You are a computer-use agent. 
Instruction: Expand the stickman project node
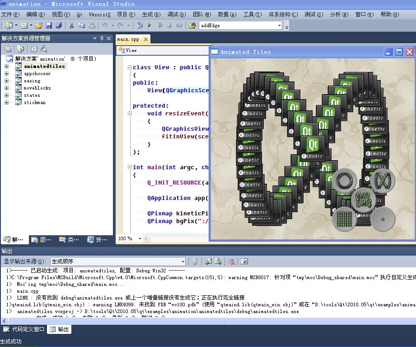(x=7, y=102)
